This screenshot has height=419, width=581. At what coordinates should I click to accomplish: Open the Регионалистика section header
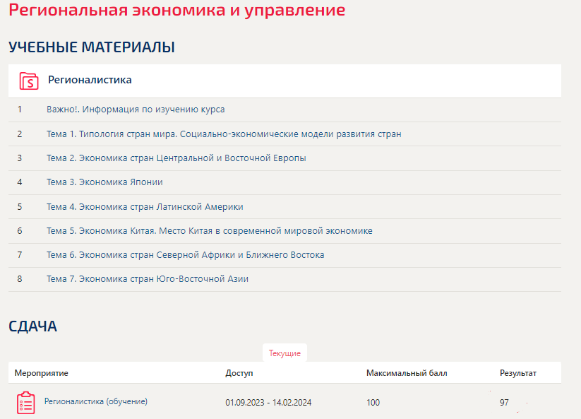click(90, 80)
